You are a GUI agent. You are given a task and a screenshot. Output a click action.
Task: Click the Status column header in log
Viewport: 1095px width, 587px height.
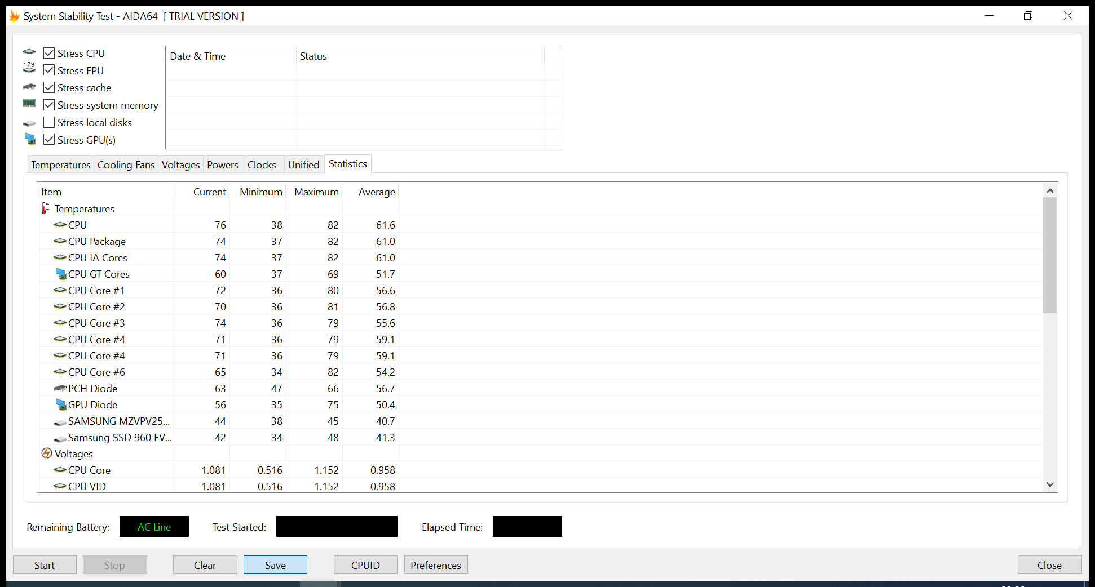[421, 56]
